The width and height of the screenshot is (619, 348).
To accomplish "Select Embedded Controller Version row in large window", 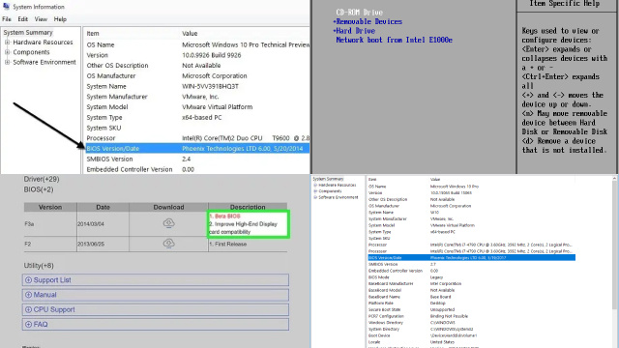I will (197, 169).
